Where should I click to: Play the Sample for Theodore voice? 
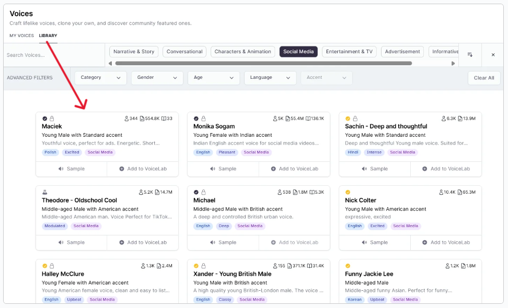(x=71, y=242)
